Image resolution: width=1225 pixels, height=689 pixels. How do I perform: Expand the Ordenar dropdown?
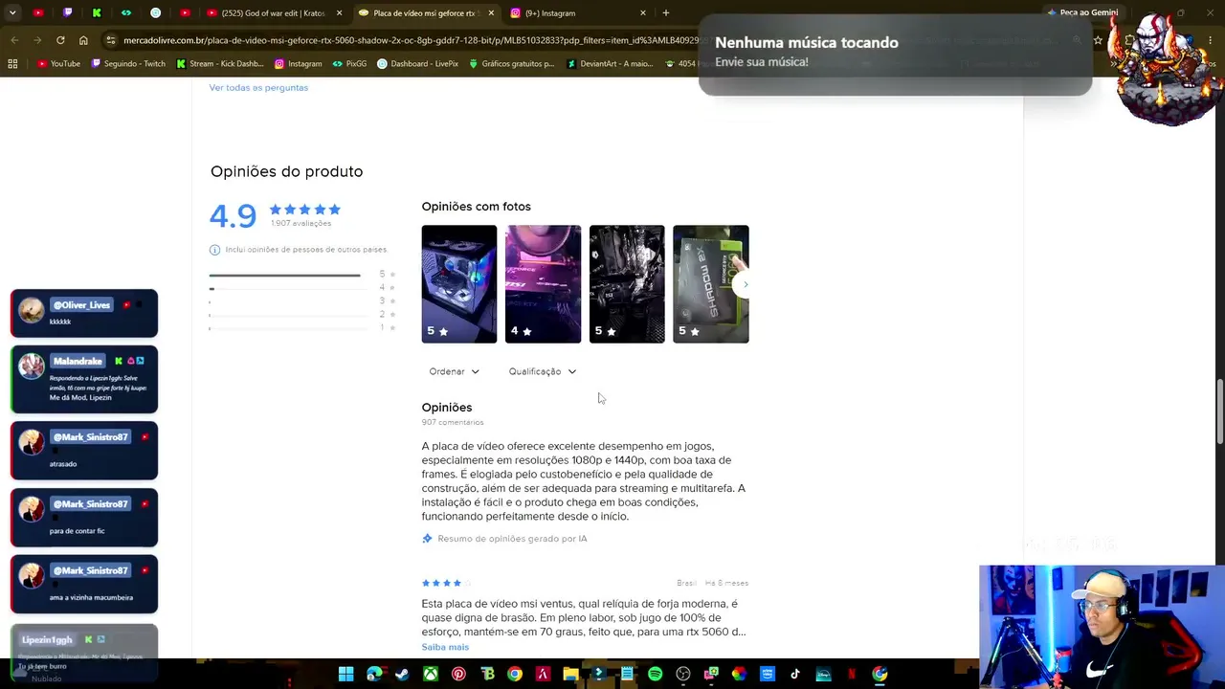click(x=455, y=371)
